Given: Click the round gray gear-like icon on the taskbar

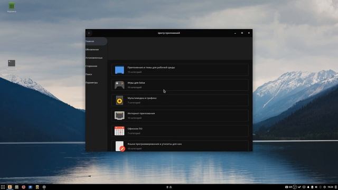Looking at the screenshot, I should tap(44, 187).
